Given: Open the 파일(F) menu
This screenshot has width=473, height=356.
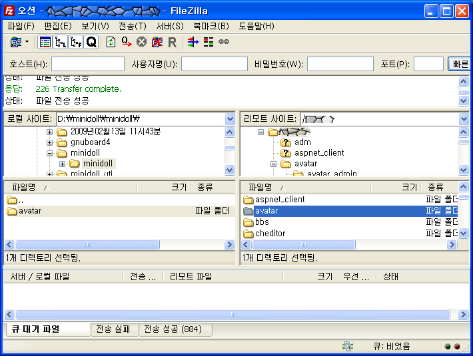Looking at the screenshot, I should 21,26.
